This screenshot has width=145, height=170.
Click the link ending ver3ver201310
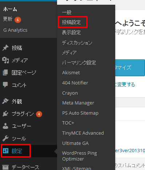(x=130, y=151)
